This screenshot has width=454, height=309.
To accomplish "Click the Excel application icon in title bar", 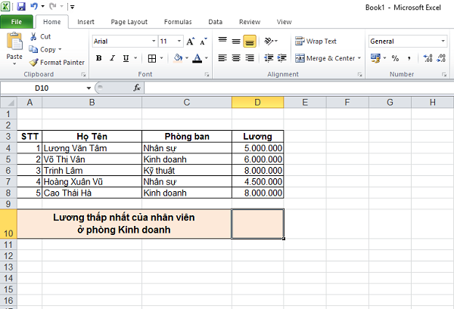I will coord(5,6).
